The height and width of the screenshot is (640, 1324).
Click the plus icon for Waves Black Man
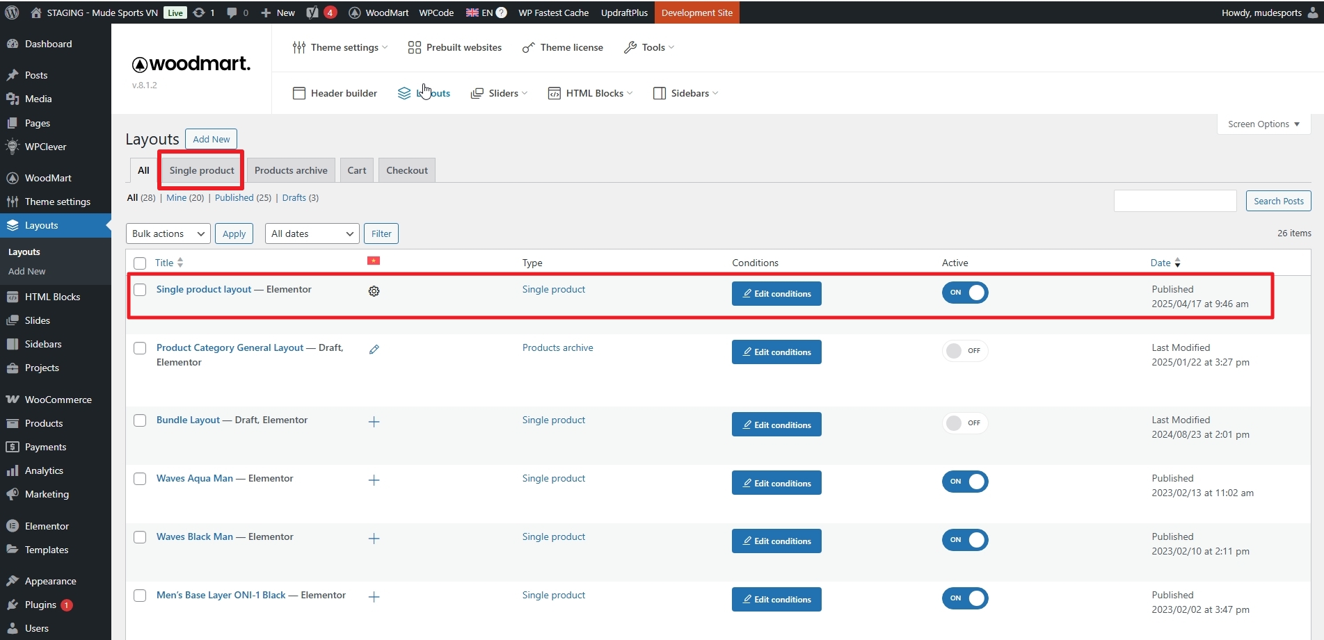coord(374,539)
